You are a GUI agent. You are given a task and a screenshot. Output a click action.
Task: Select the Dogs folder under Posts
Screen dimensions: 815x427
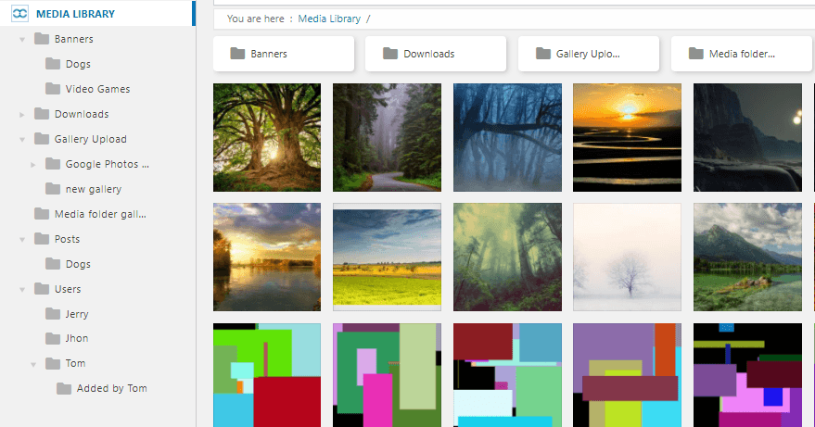click(x=78, y=264)
